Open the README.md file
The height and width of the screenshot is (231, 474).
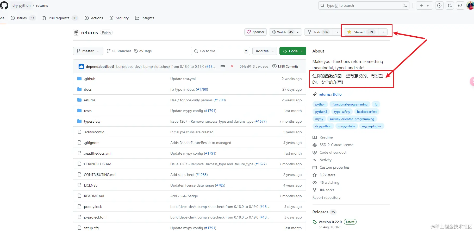pyautogui.click(x=94, y=196)
